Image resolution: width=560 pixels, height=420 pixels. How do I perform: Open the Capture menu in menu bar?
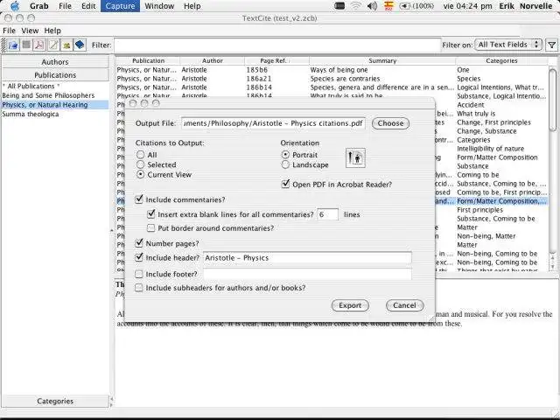(120, 6)
